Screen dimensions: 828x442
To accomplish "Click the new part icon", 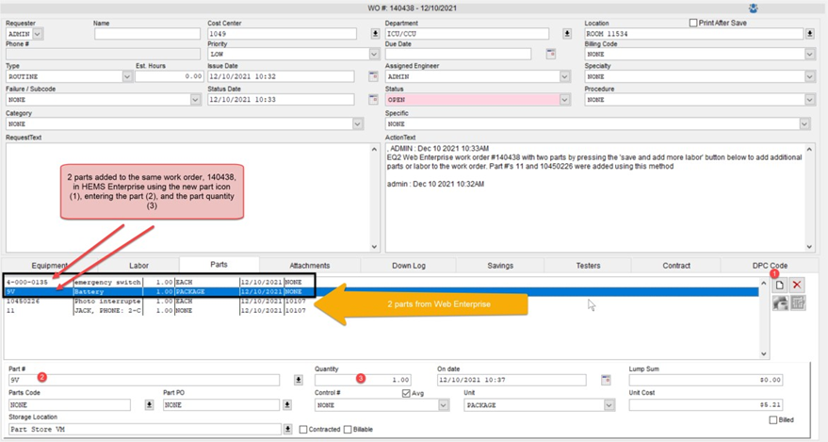I will (x=780, y=285).
